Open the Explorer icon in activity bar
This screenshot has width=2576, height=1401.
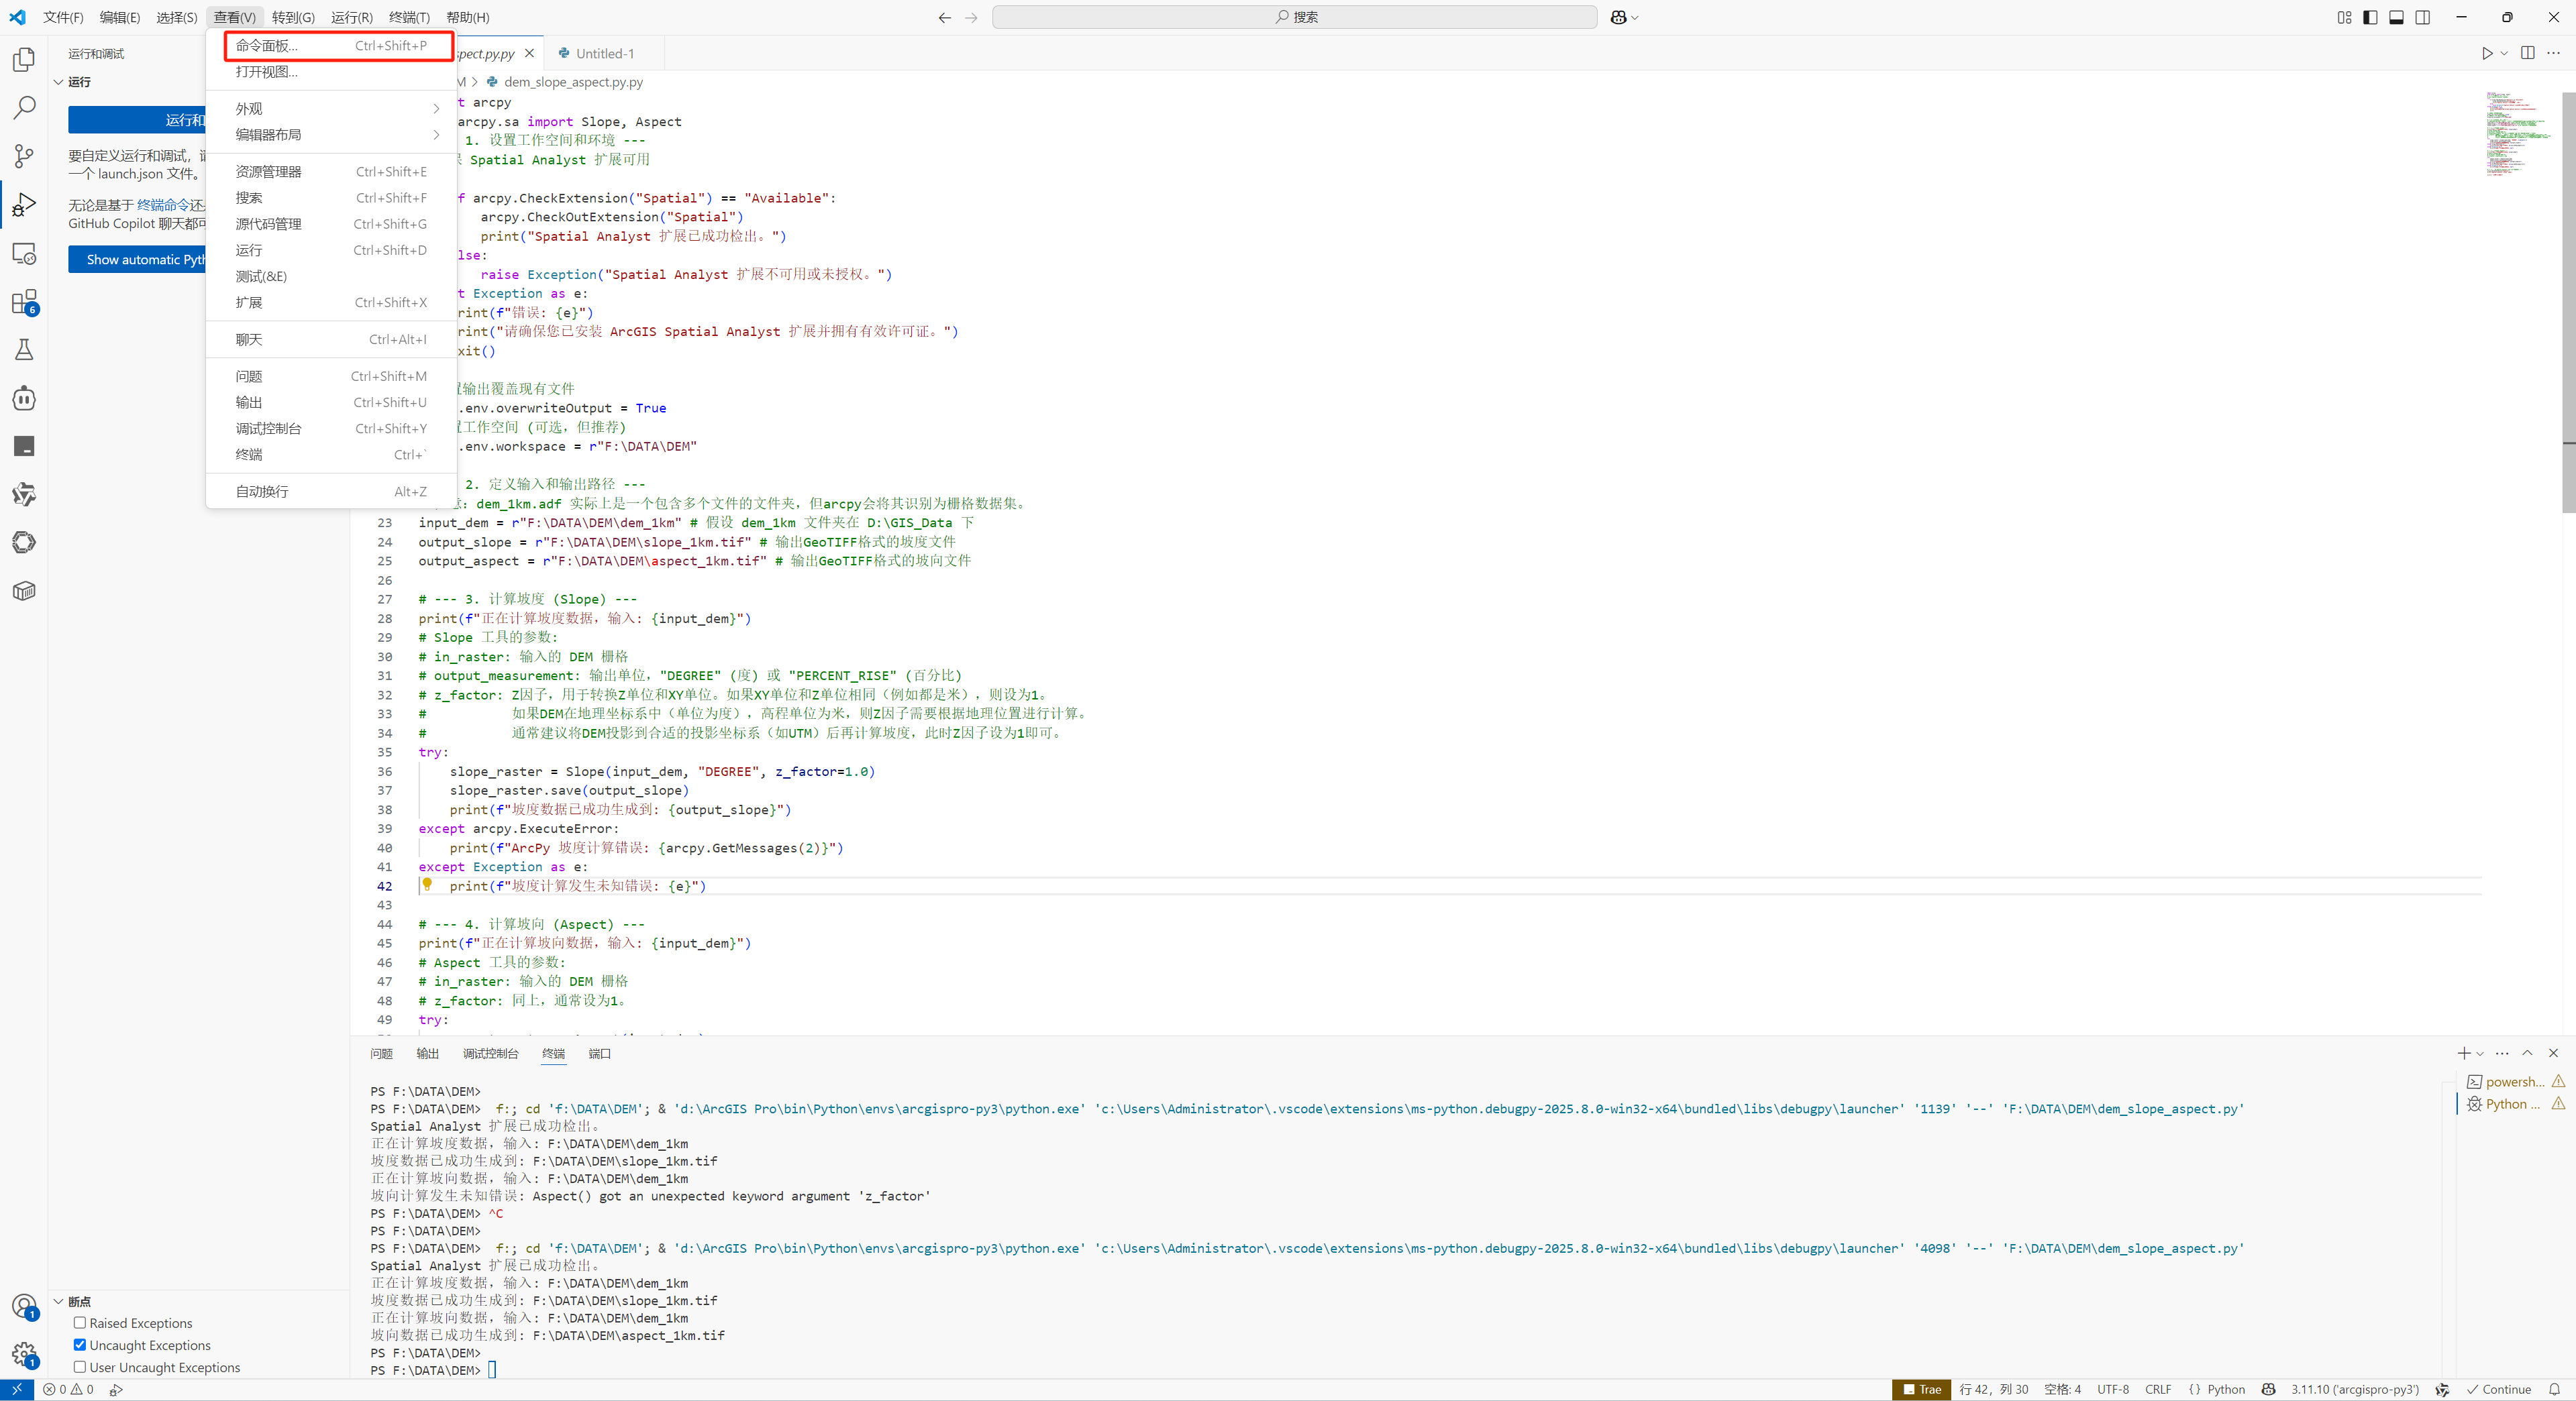click(x=24, y=60)
